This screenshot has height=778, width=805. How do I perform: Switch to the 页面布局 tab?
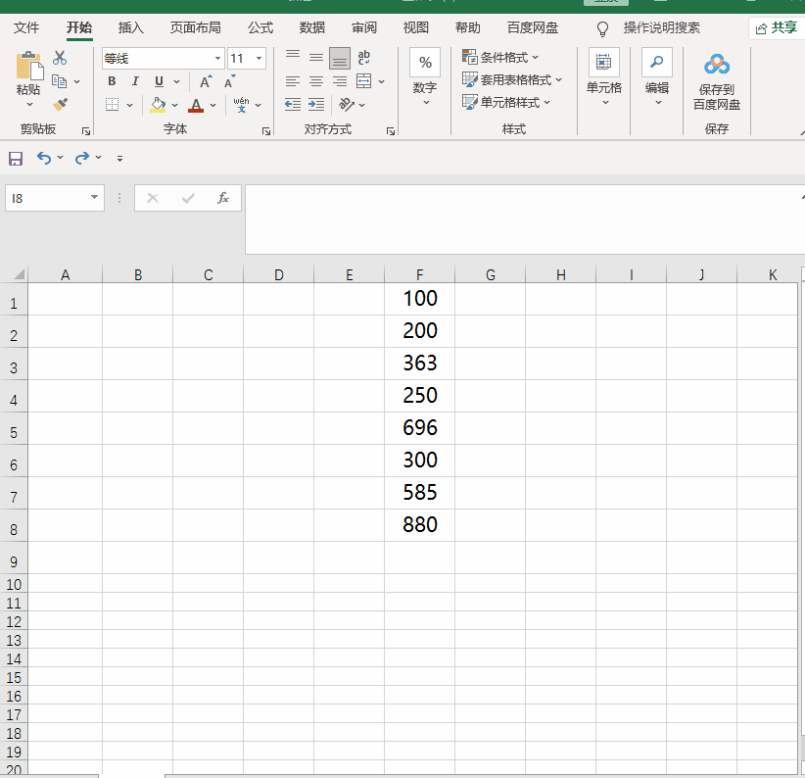(196, 27)
